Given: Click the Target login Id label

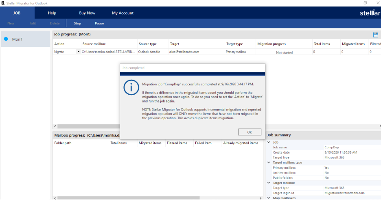Looking at the screenshot, I should (283, 193).
